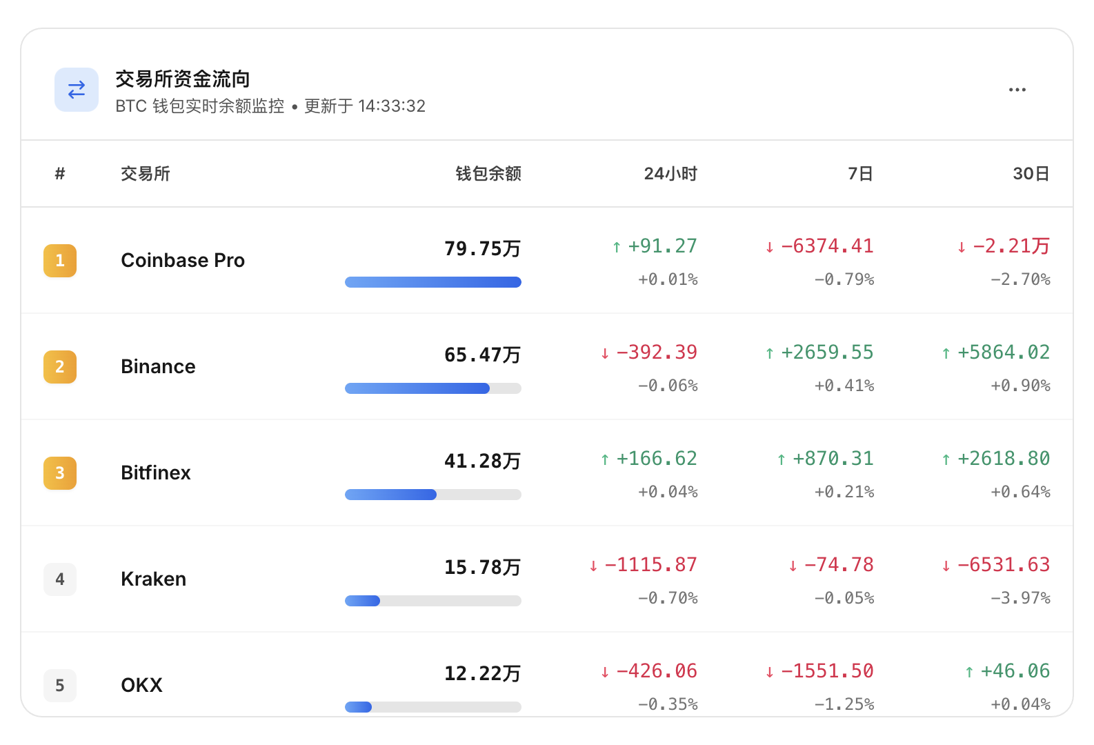
Task: Click Coinbase Pro 24h percentage +0.01%
Action: tap(668, 279)
